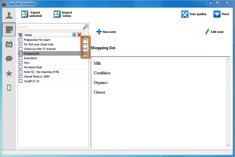Select the cought in 22 note

tap(31, 81)
